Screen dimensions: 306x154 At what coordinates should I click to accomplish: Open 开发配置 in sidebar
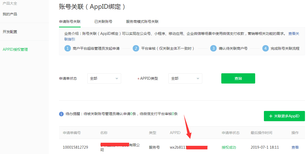tap(10, 32)
